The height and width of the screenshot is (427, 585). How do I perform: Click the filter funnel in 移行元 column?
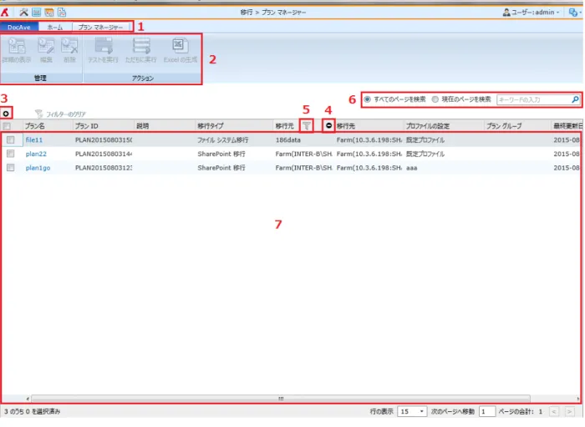tap(307, 125)
